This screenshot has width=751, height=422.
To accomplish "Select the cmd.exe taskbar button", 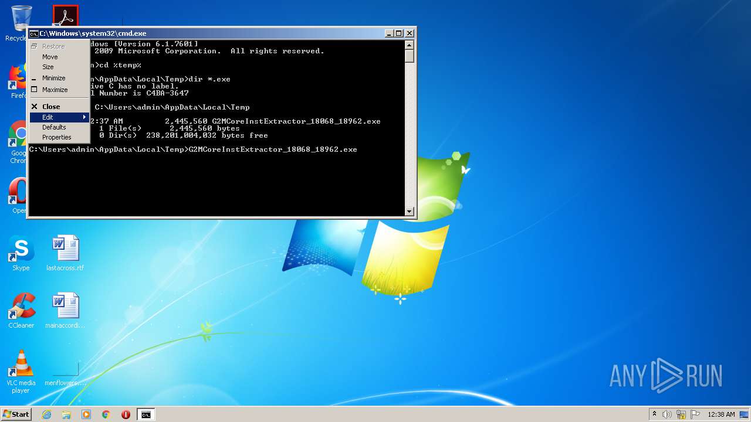I will [x=146, y=414].
